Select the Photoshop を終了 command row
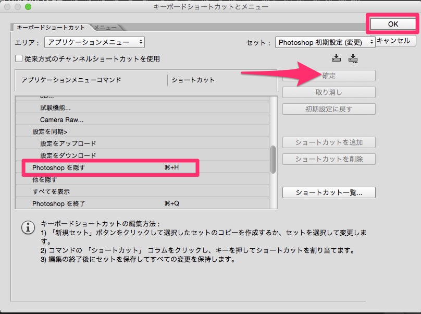 [142, 203]
